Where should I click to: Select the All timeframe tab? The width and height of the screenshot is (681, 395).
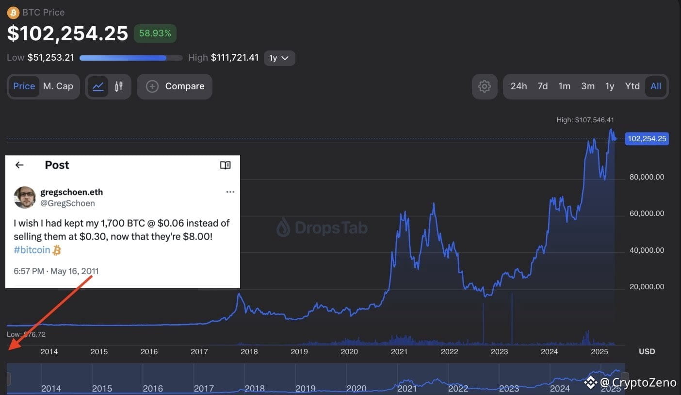(x=656, y=86)
